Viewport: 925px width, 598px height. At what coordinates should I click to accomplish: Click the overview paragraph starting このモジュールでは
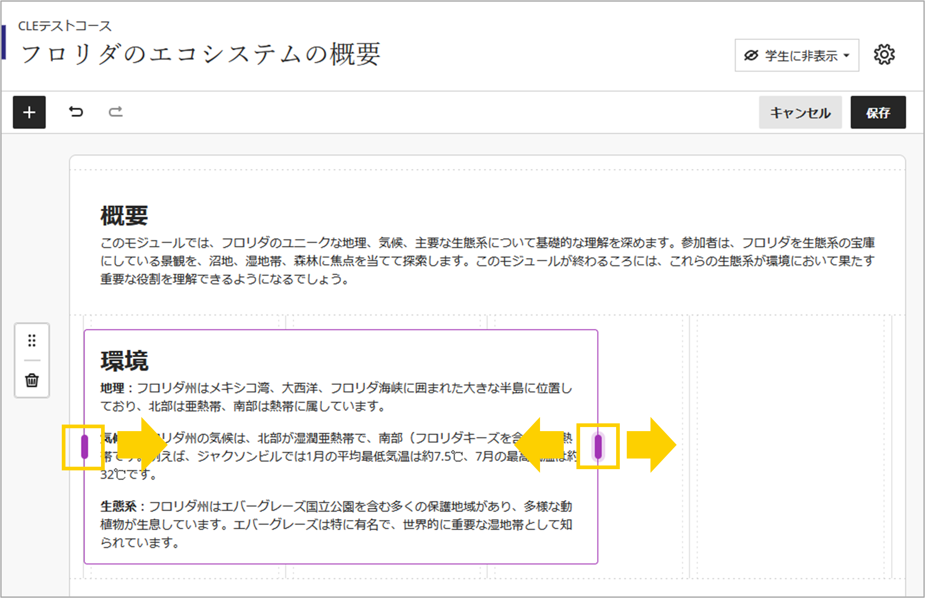click(488, 261)
